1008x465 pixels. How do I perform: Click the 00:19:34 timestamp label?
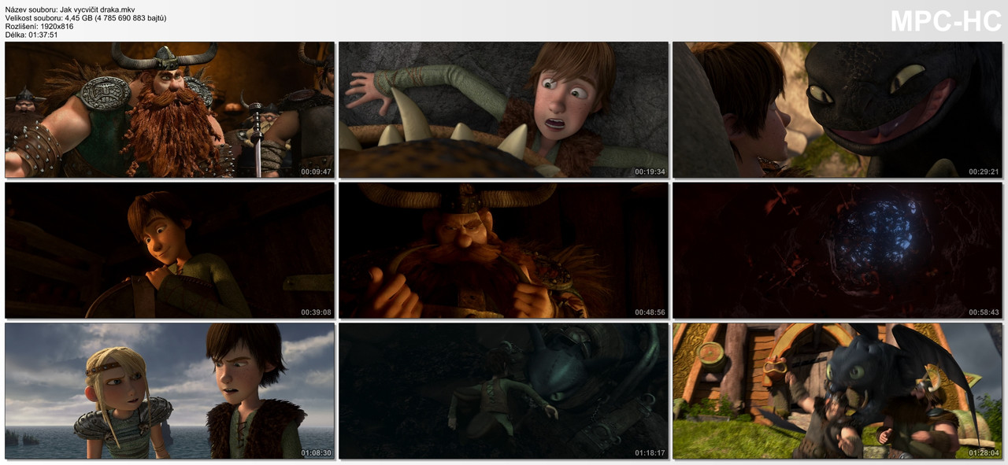(650, 172)
